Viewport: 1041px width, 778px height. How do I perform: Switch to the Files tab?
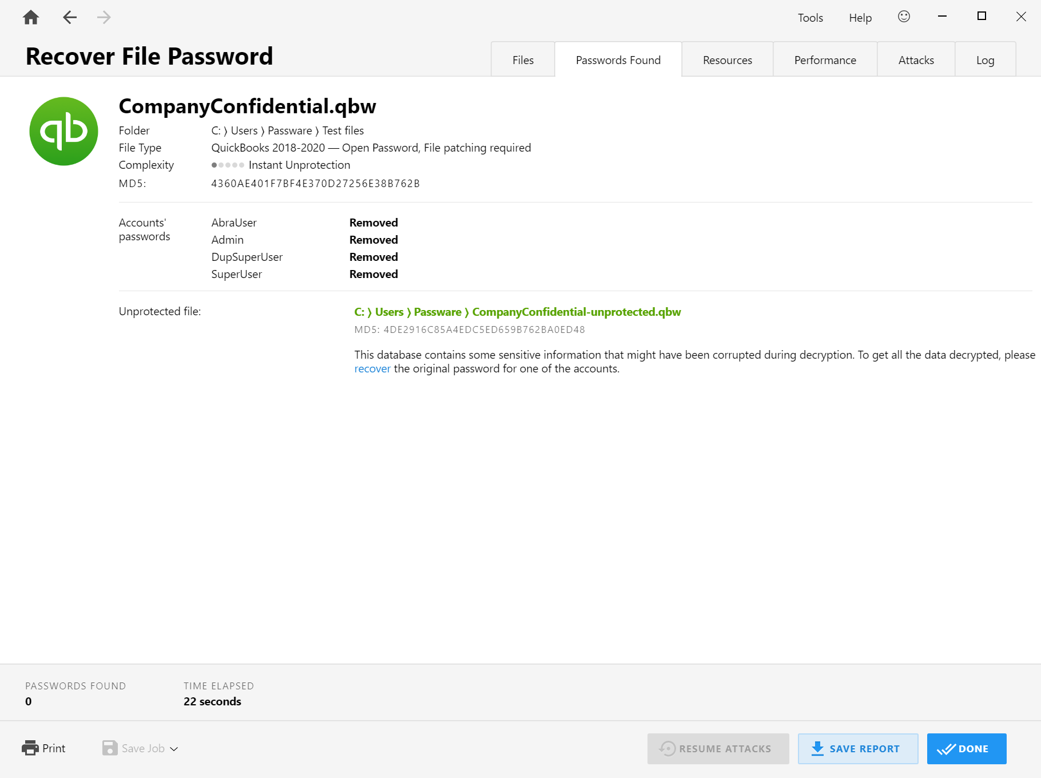523,59
